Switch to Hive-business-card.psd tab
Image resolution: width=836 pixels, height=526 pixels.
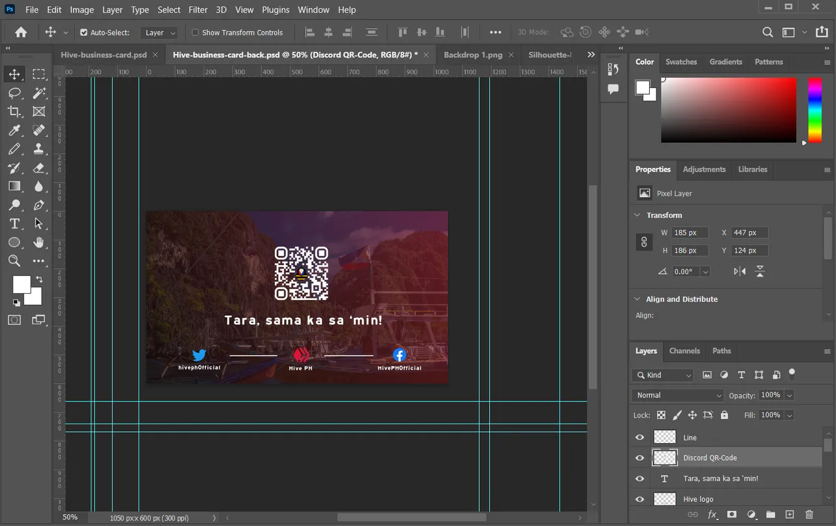(104, 55)
